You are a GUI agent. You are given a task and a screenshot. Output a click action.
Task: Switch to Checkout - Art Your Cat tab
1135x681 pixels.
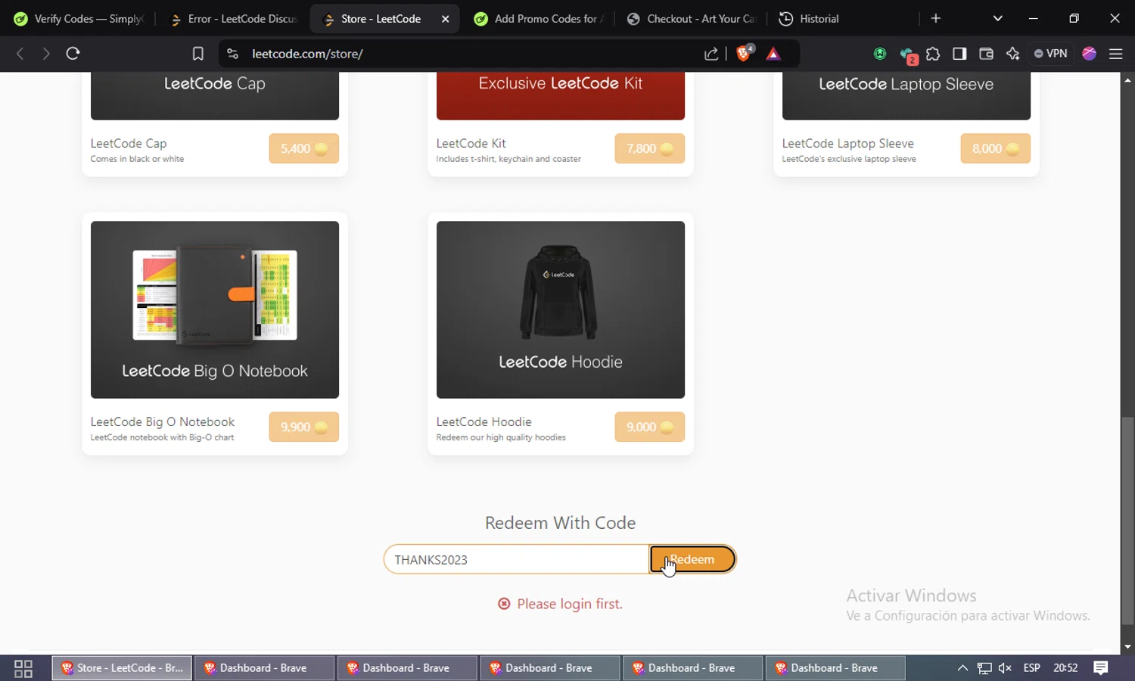click(x=692, y=19)
